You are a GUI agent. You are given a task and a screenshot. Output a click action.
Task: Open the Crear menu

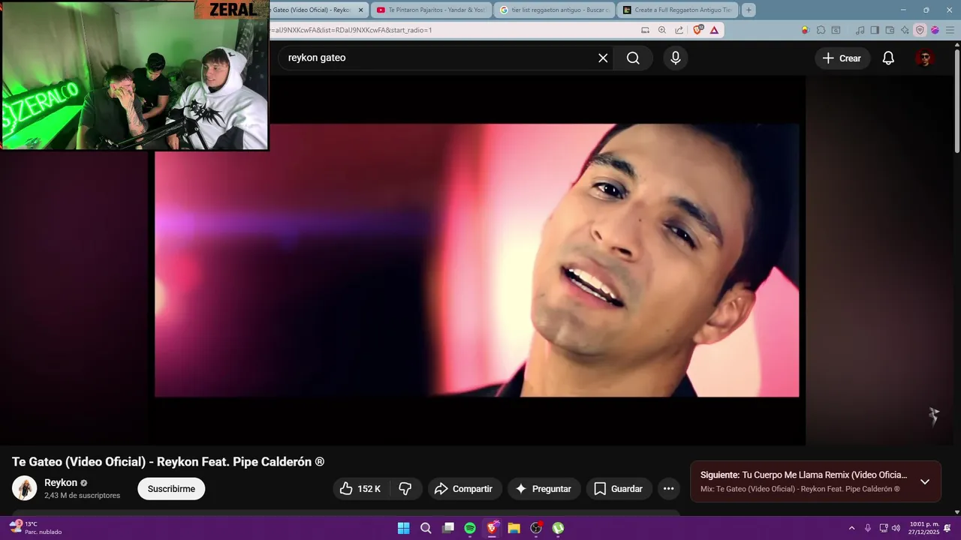click(x=842, y=58)
